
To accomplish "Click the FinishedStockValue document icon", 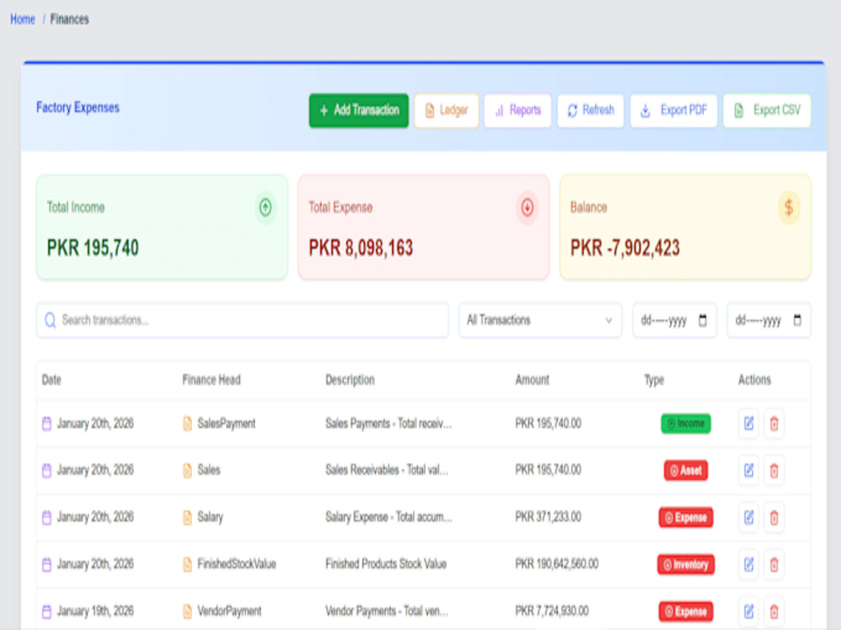I will pyautogui.click(x=188, y=564).
